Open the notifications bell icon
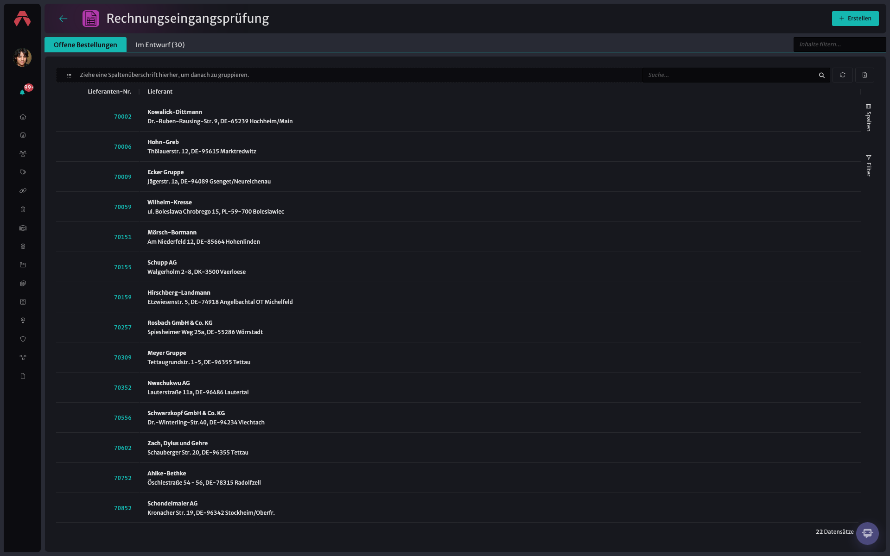890x556 pixels. 22,92
